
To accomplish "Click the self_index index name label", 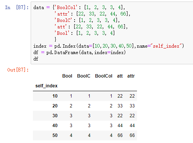I will (47, 86).
